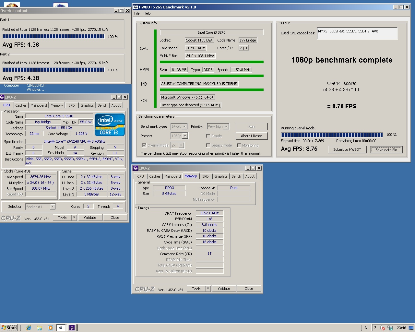
Task: Maximize the Overkill output window
Action: click(122, 11)
